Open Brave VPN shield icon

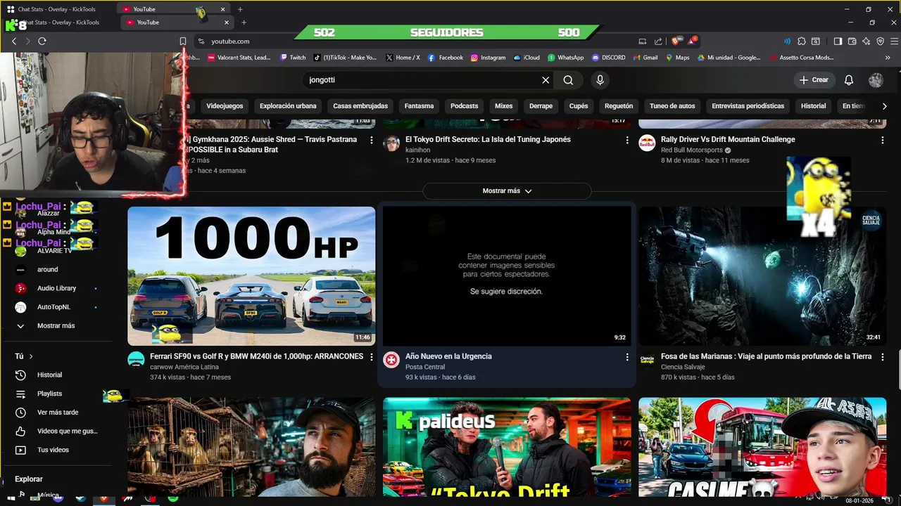[881, 41]
